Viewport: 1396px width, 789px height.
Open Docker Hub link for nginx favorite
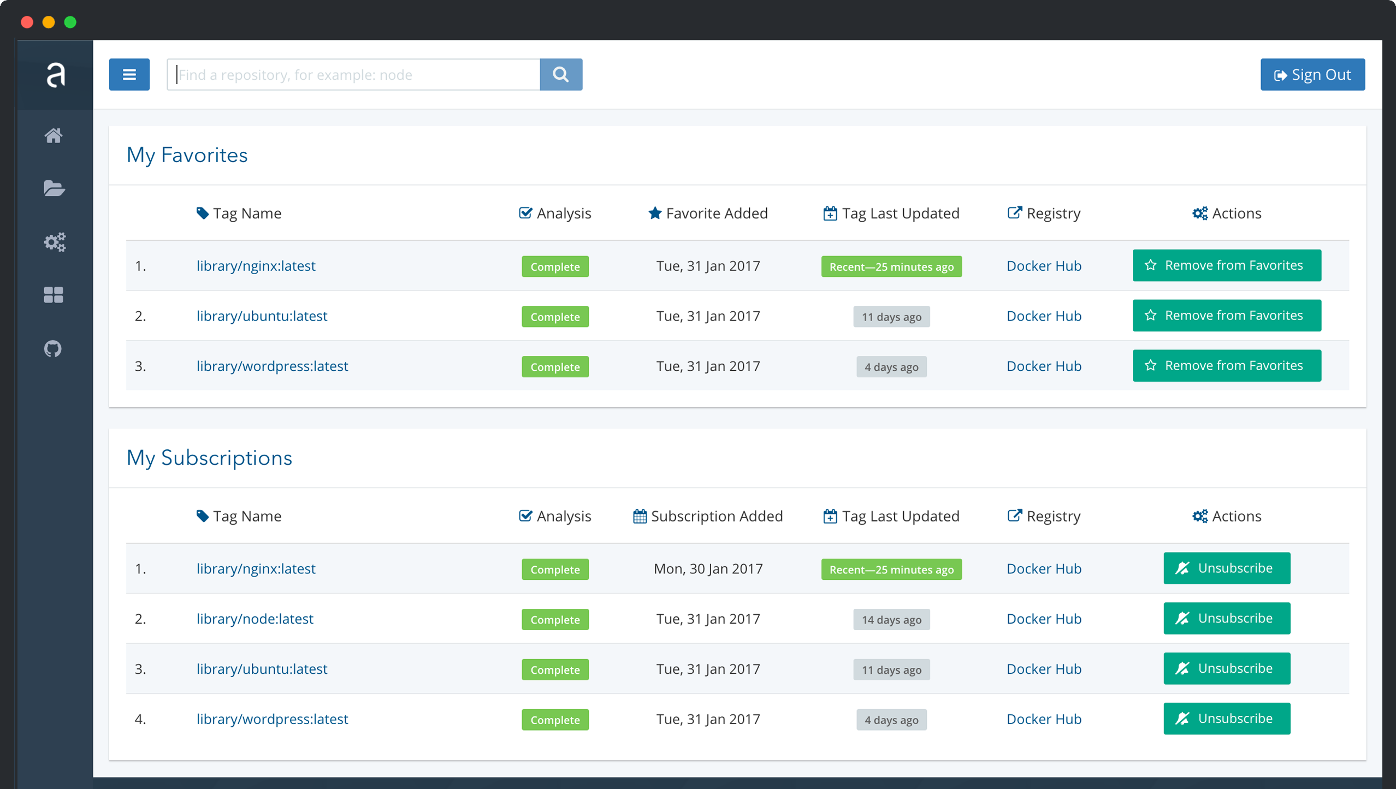click(x=1044, y=266)
